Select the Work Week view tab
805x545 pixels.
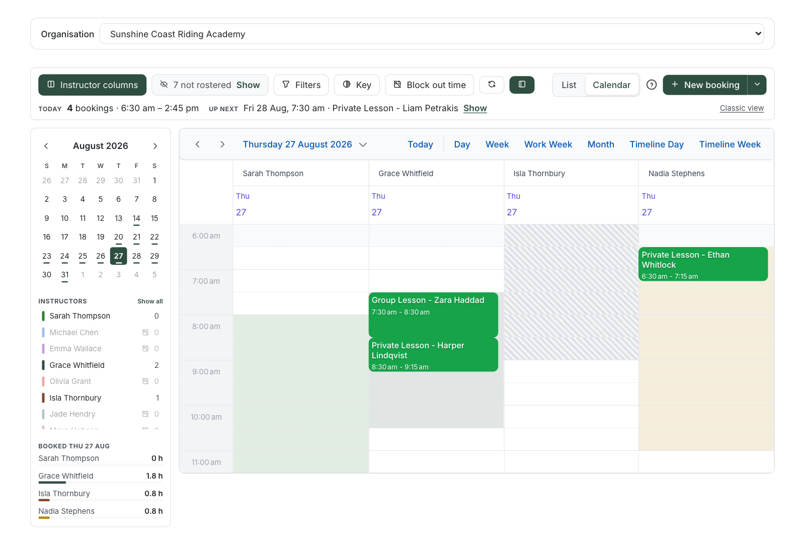(x=548, y=144)
